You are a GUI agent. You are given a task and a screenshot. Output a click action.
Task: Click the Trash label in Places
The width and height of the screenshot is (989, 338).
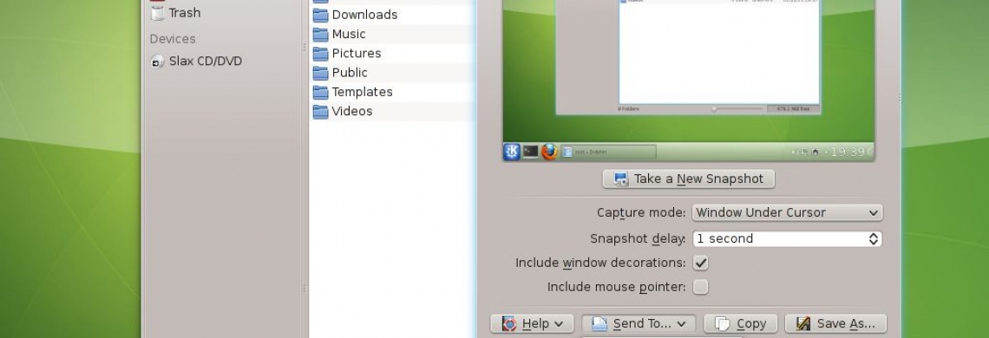click(185, 13)
